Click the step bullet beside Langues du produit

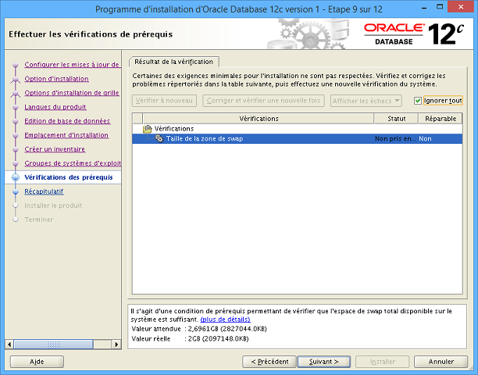coord(16,107)
